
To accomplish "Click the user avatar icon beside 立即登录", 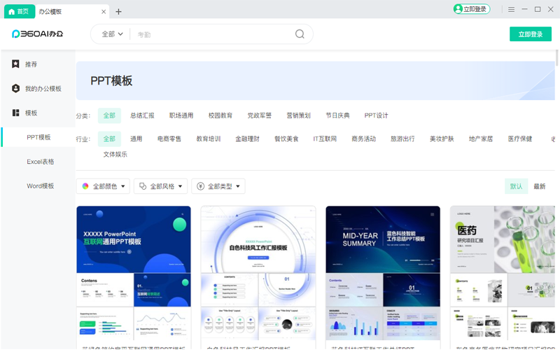I will tap(458, 9).
